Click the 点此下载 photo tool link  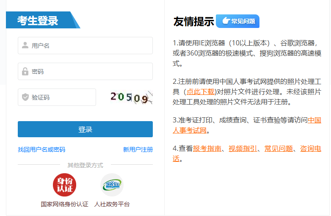coord(200,91)
